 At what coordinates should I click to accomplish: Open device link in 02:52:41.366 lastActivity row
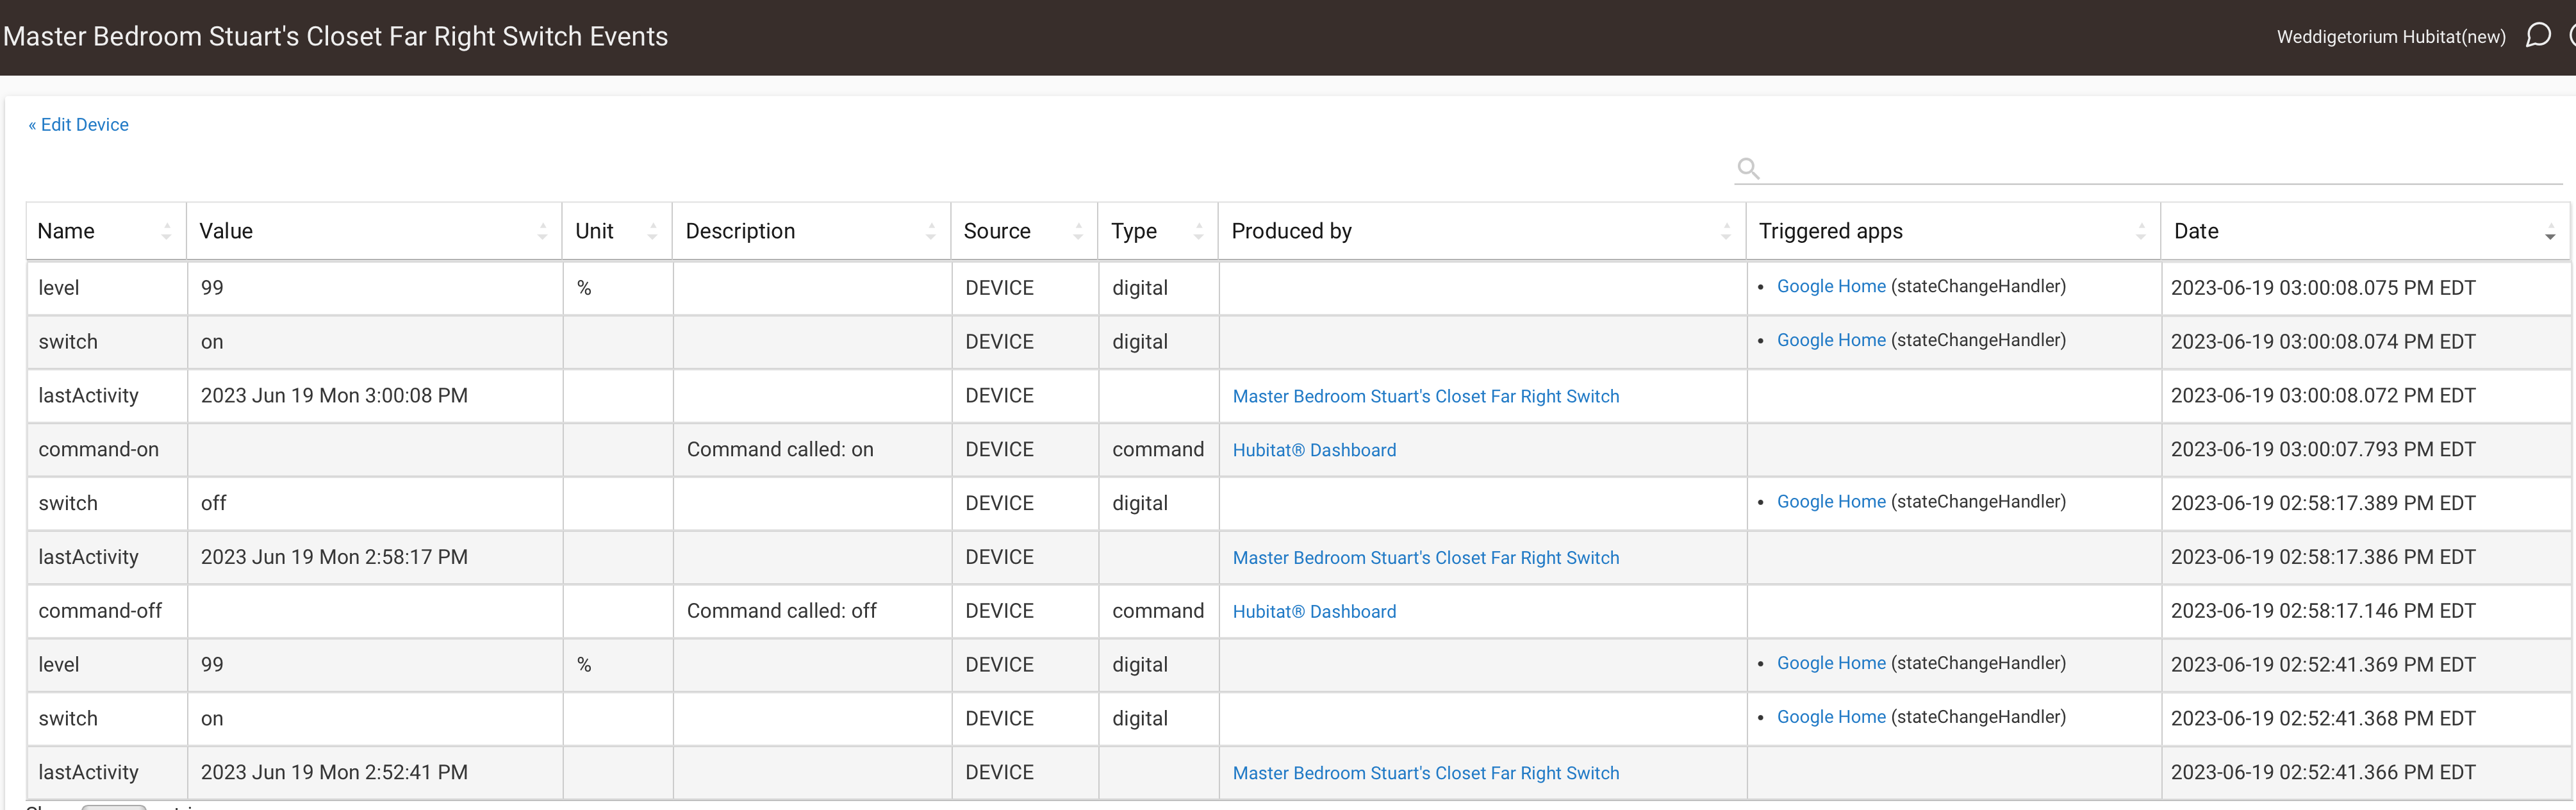point(1426,773)
